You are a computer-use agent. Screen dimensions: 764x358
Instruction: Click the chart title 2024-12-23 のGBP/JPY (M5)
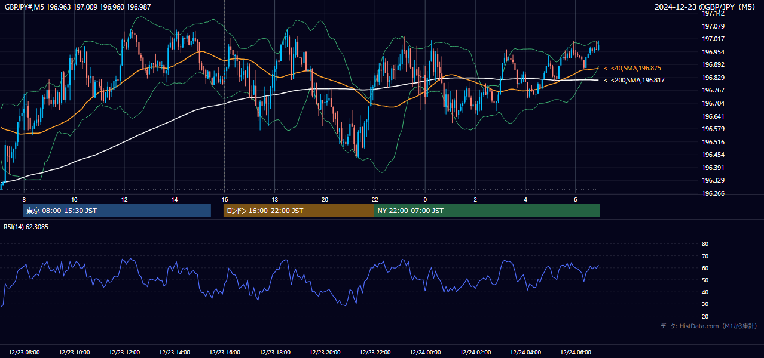tap(705, 7)
